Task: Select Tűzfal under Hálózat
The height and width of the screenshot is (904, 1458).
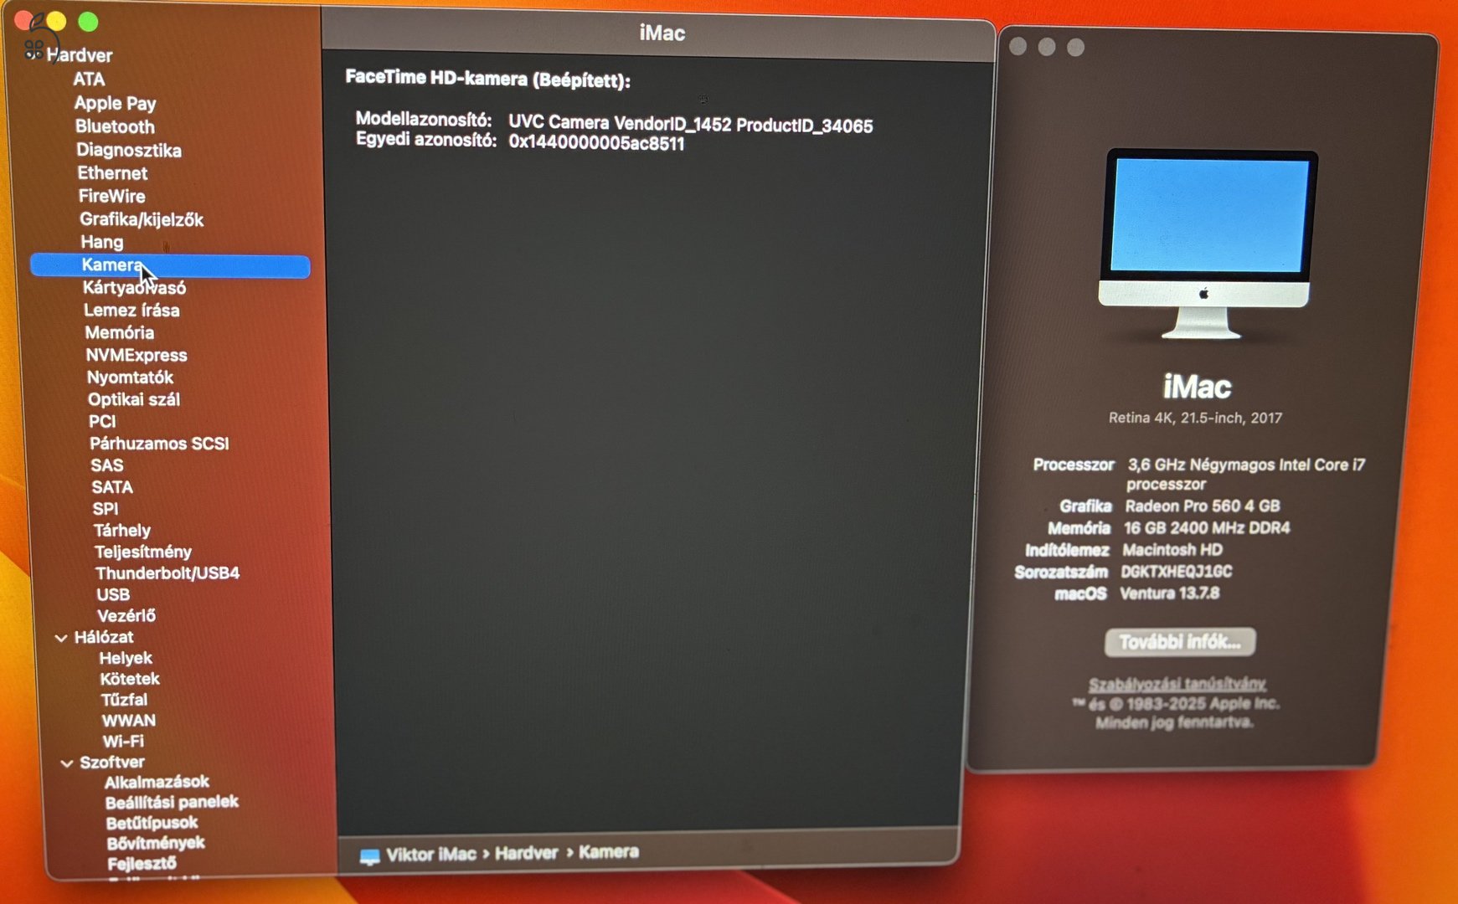Action: (124, 700)
